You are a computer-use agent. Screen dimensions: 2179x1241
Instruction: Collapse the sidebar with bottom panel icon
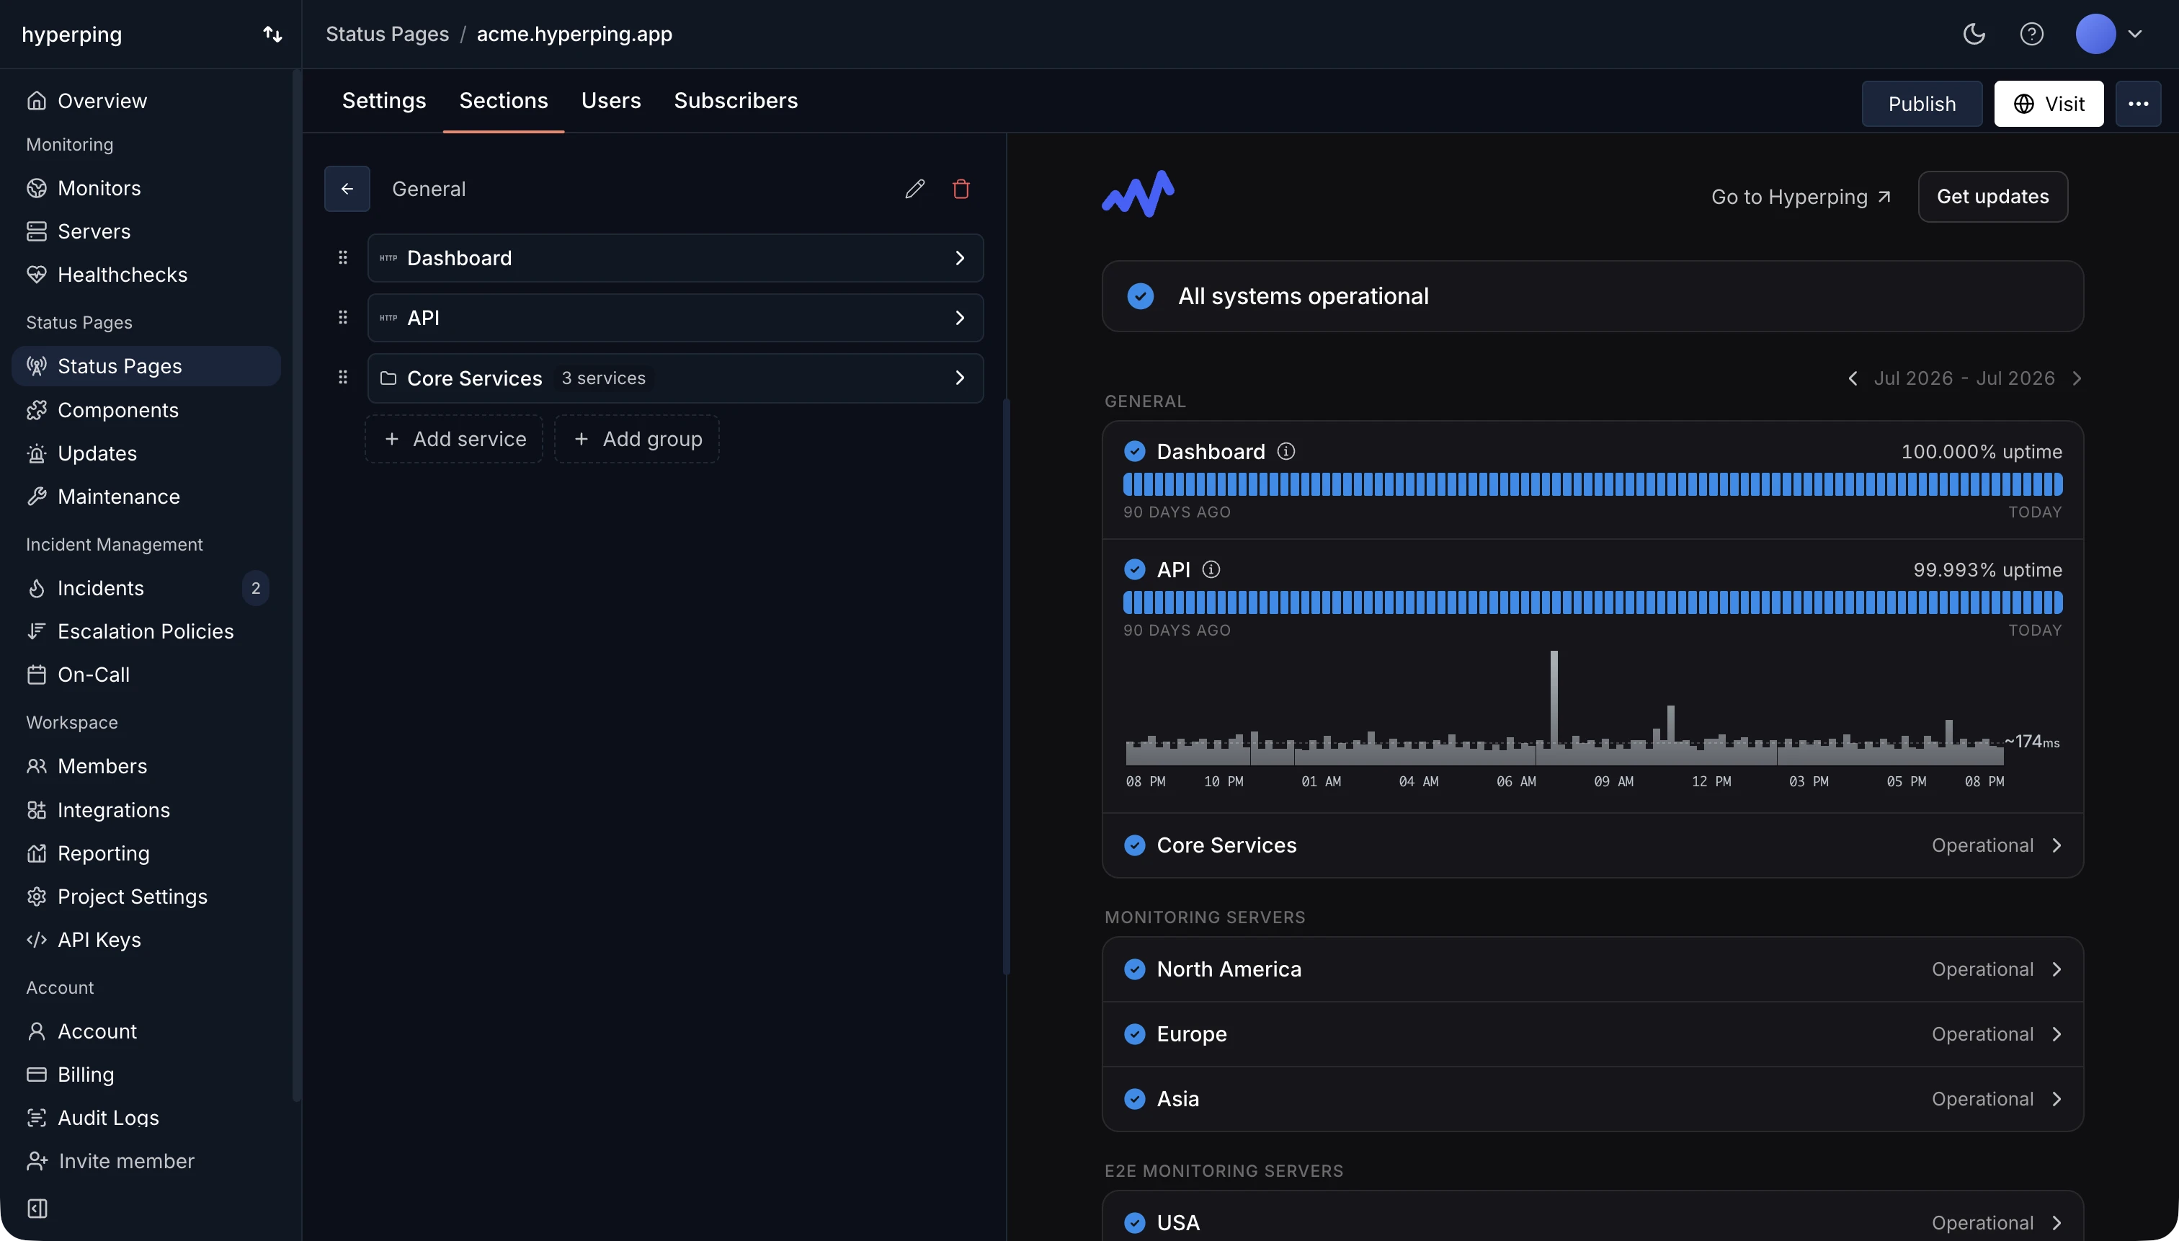[37, 1209]
